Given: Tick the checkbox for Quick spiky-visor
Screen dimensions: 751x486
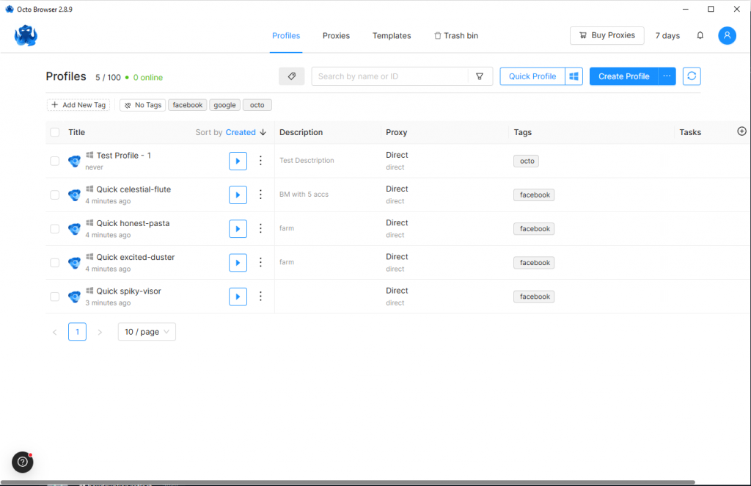Looking at the screenshot, I should 55,297.
